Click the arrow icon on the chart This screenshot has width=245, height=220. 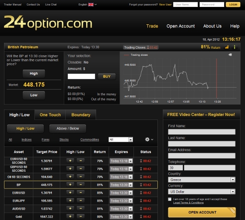230,55
